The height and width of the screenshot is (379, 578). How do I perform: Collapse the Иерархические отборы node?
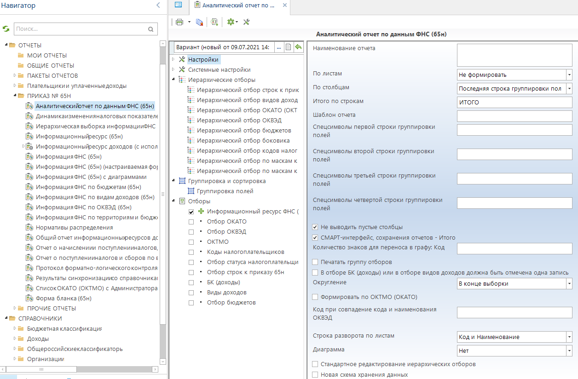point(173,80)
